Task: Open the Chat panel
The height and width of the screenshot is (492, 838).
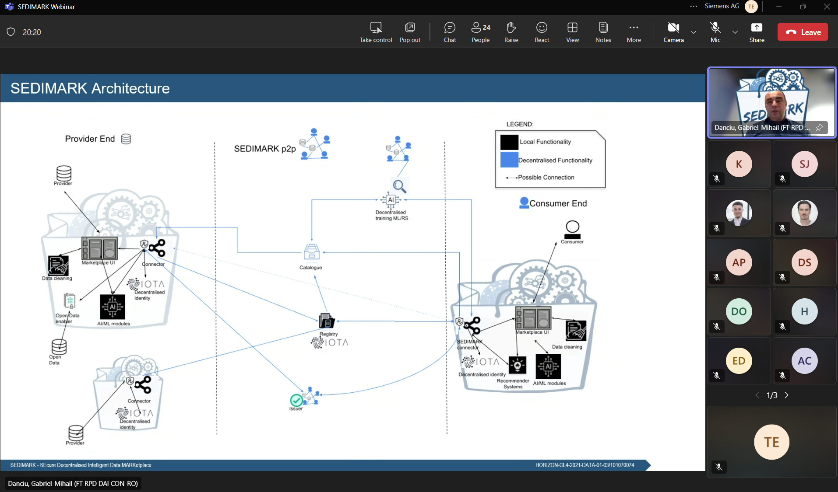Action: point(450,32)
